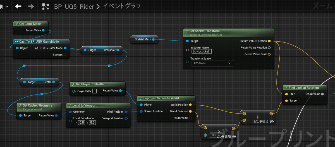Click the Return Value Scale pin

coord(269,54)
